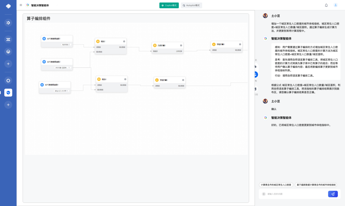Click suggestion 基于最新数据计算青岛市的城市体检指标
345x206 pixels.
tap(316, 185)
